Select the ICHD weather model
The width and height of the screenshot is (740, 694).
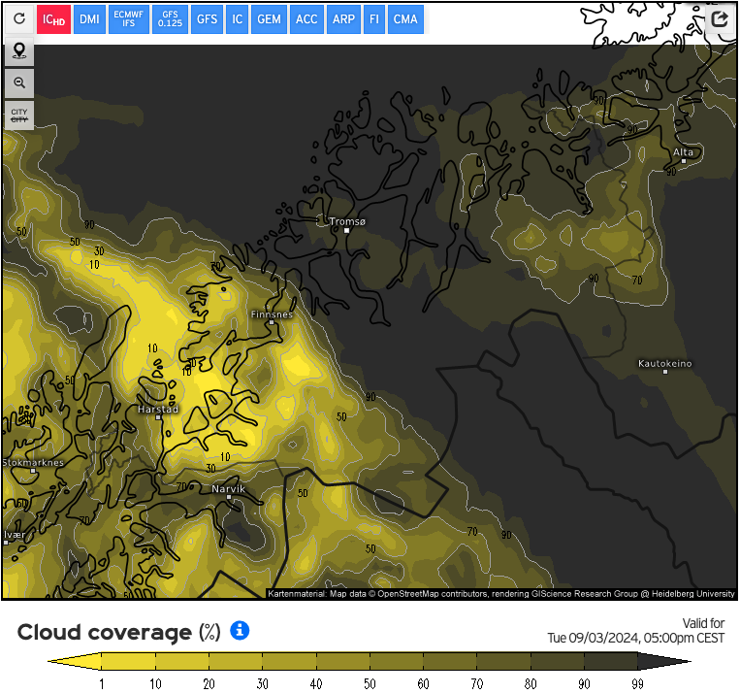coord(54,19)
